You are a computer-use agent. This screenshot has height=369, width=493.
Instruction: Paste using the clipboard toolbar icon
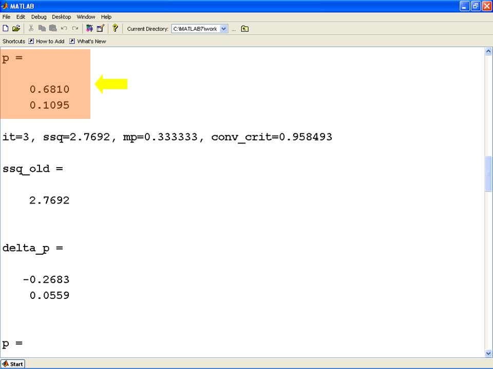pyautogui.click(x=53, y=28)
